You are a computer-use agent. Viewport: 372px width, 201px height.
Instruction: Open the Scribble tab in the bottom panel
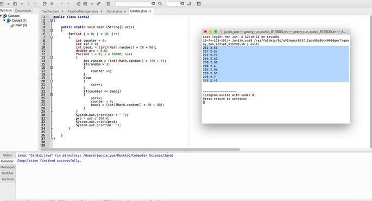click(8, 173)
